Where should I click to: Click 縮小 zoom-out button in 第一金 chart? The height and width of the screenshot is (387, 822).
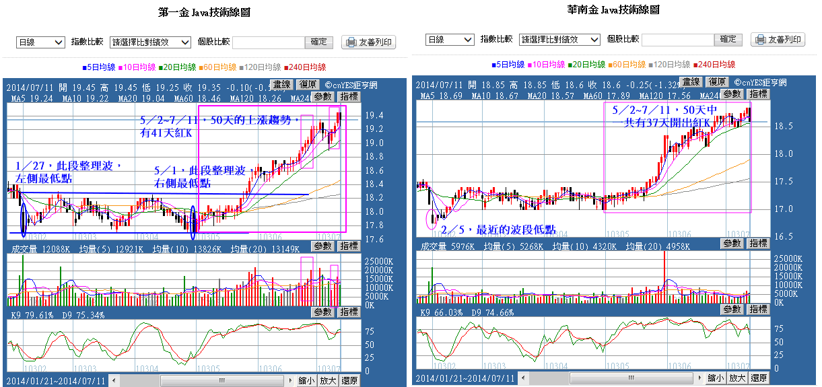pos(306,380)
